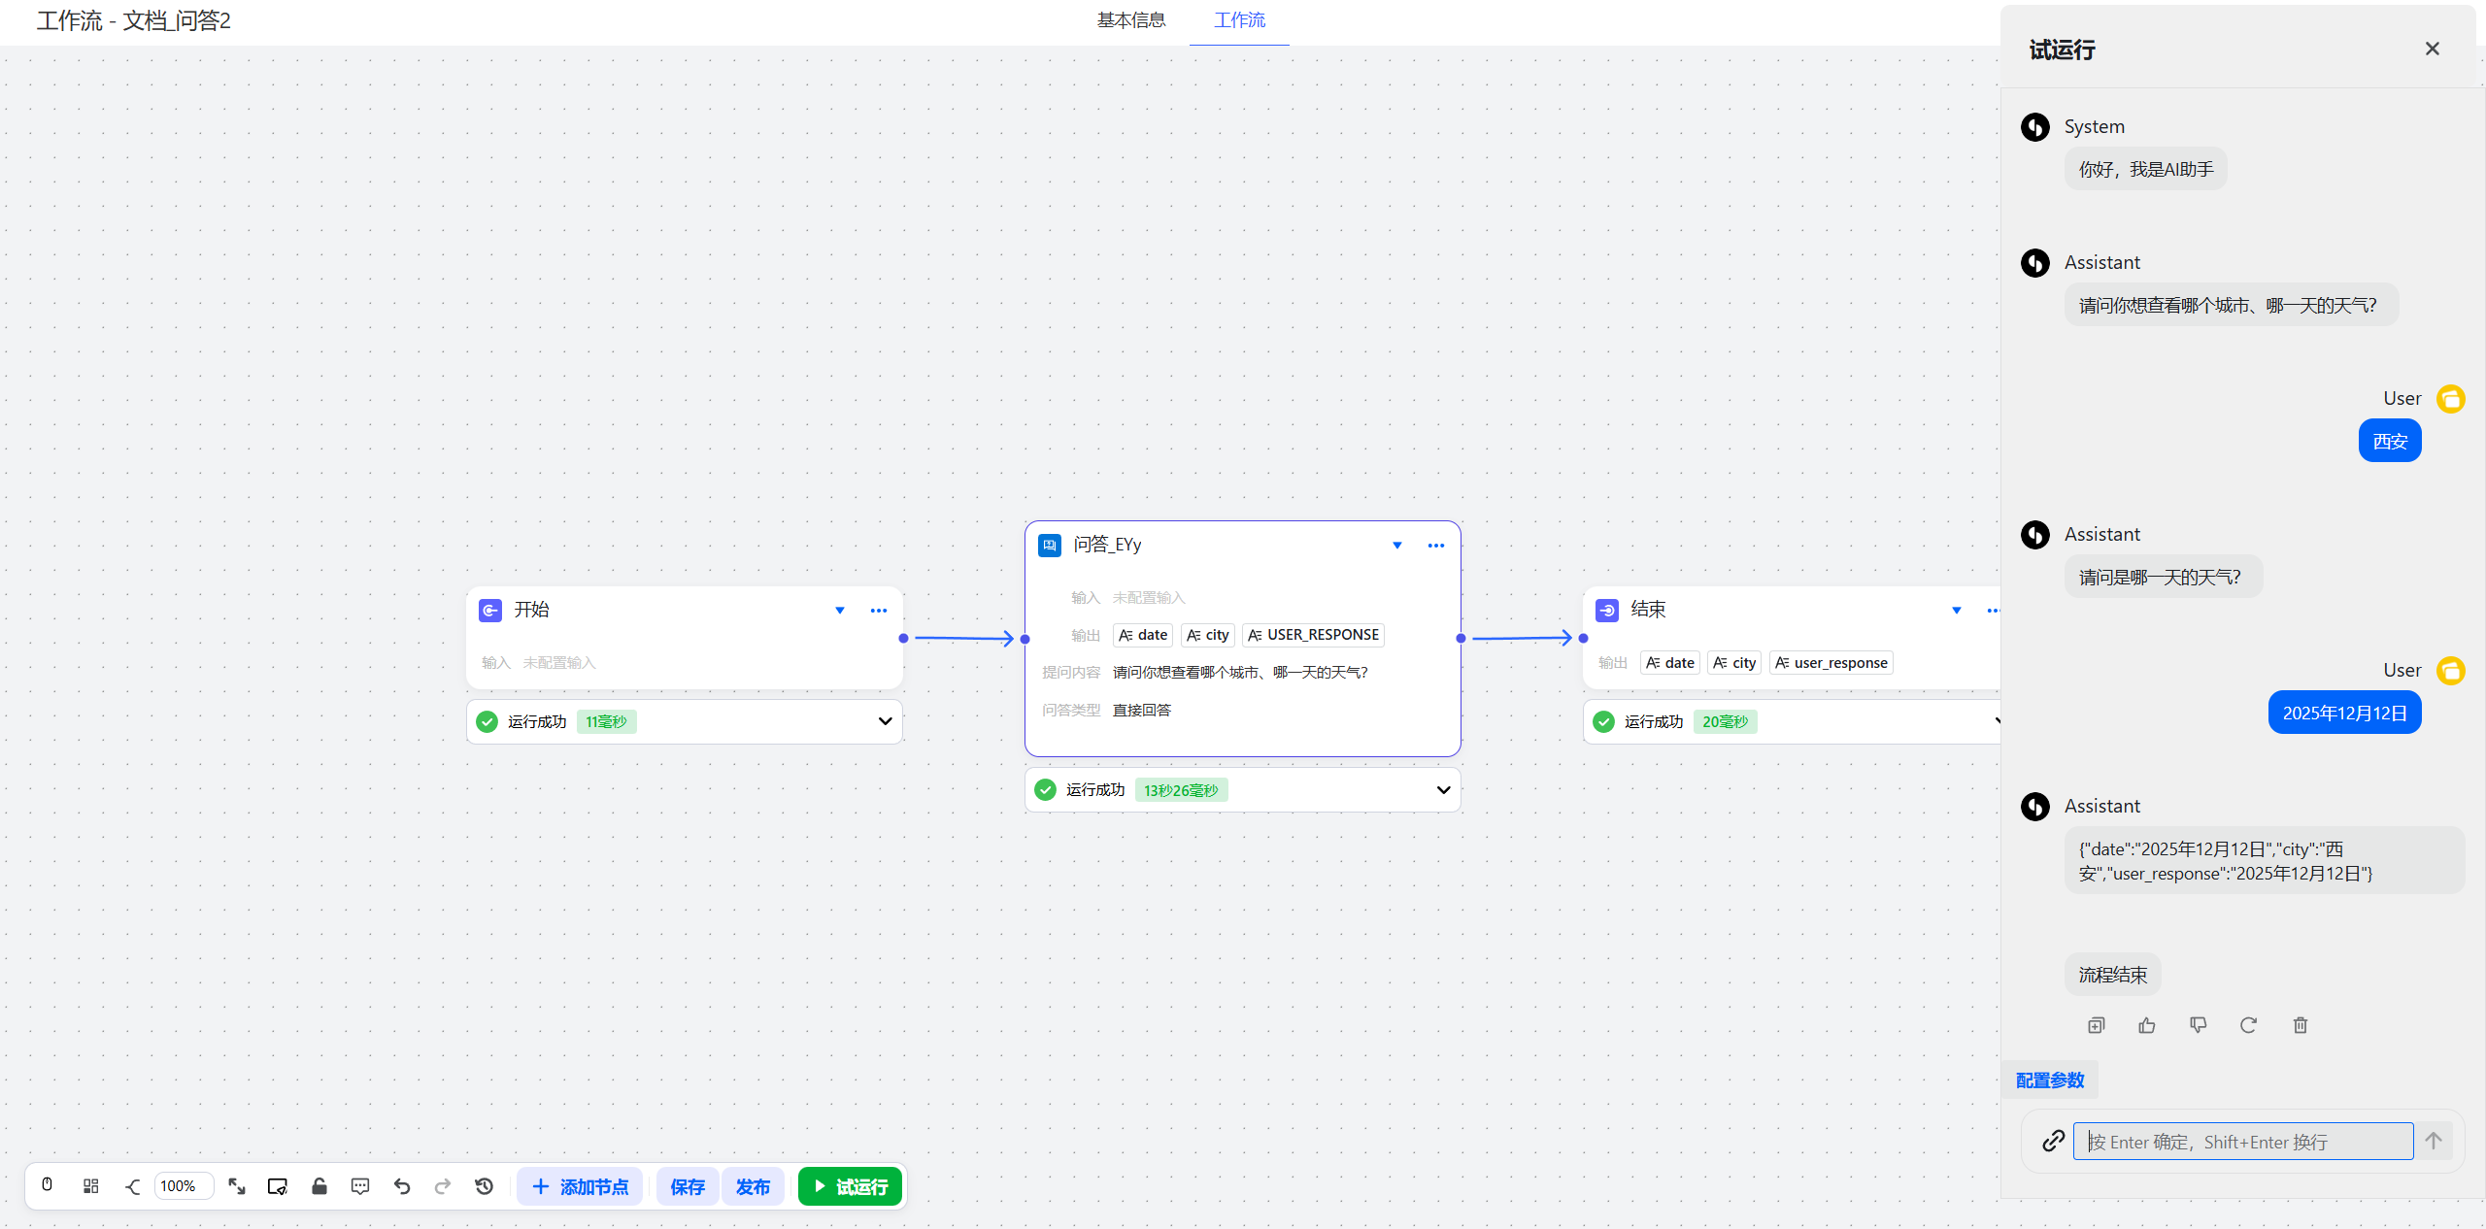Viewport: 2486px width, 1229px height.
Task: Click the 100% zoom level control
Action: (184, 1185)
